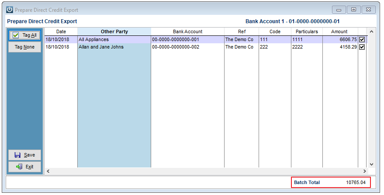Click the Particulars column header
384x195 pixels.
(307, 31)
